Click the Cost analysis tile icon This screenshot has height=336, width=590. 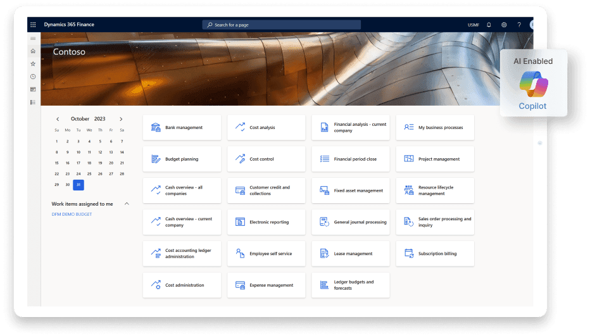click(x=240, y=127)
